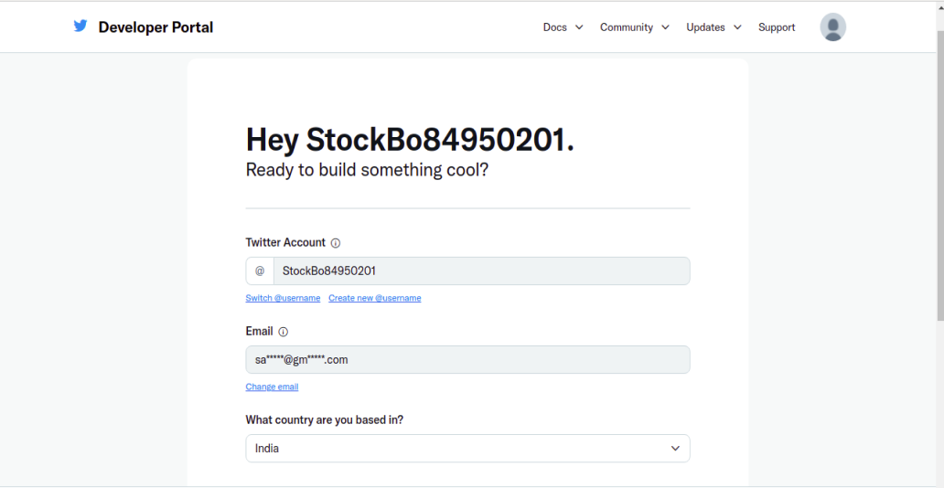Open the Updates menu
This screenshot has height=488, width=944.
(705, 27)
